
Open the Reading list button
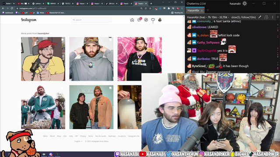[x=177, y=13]
